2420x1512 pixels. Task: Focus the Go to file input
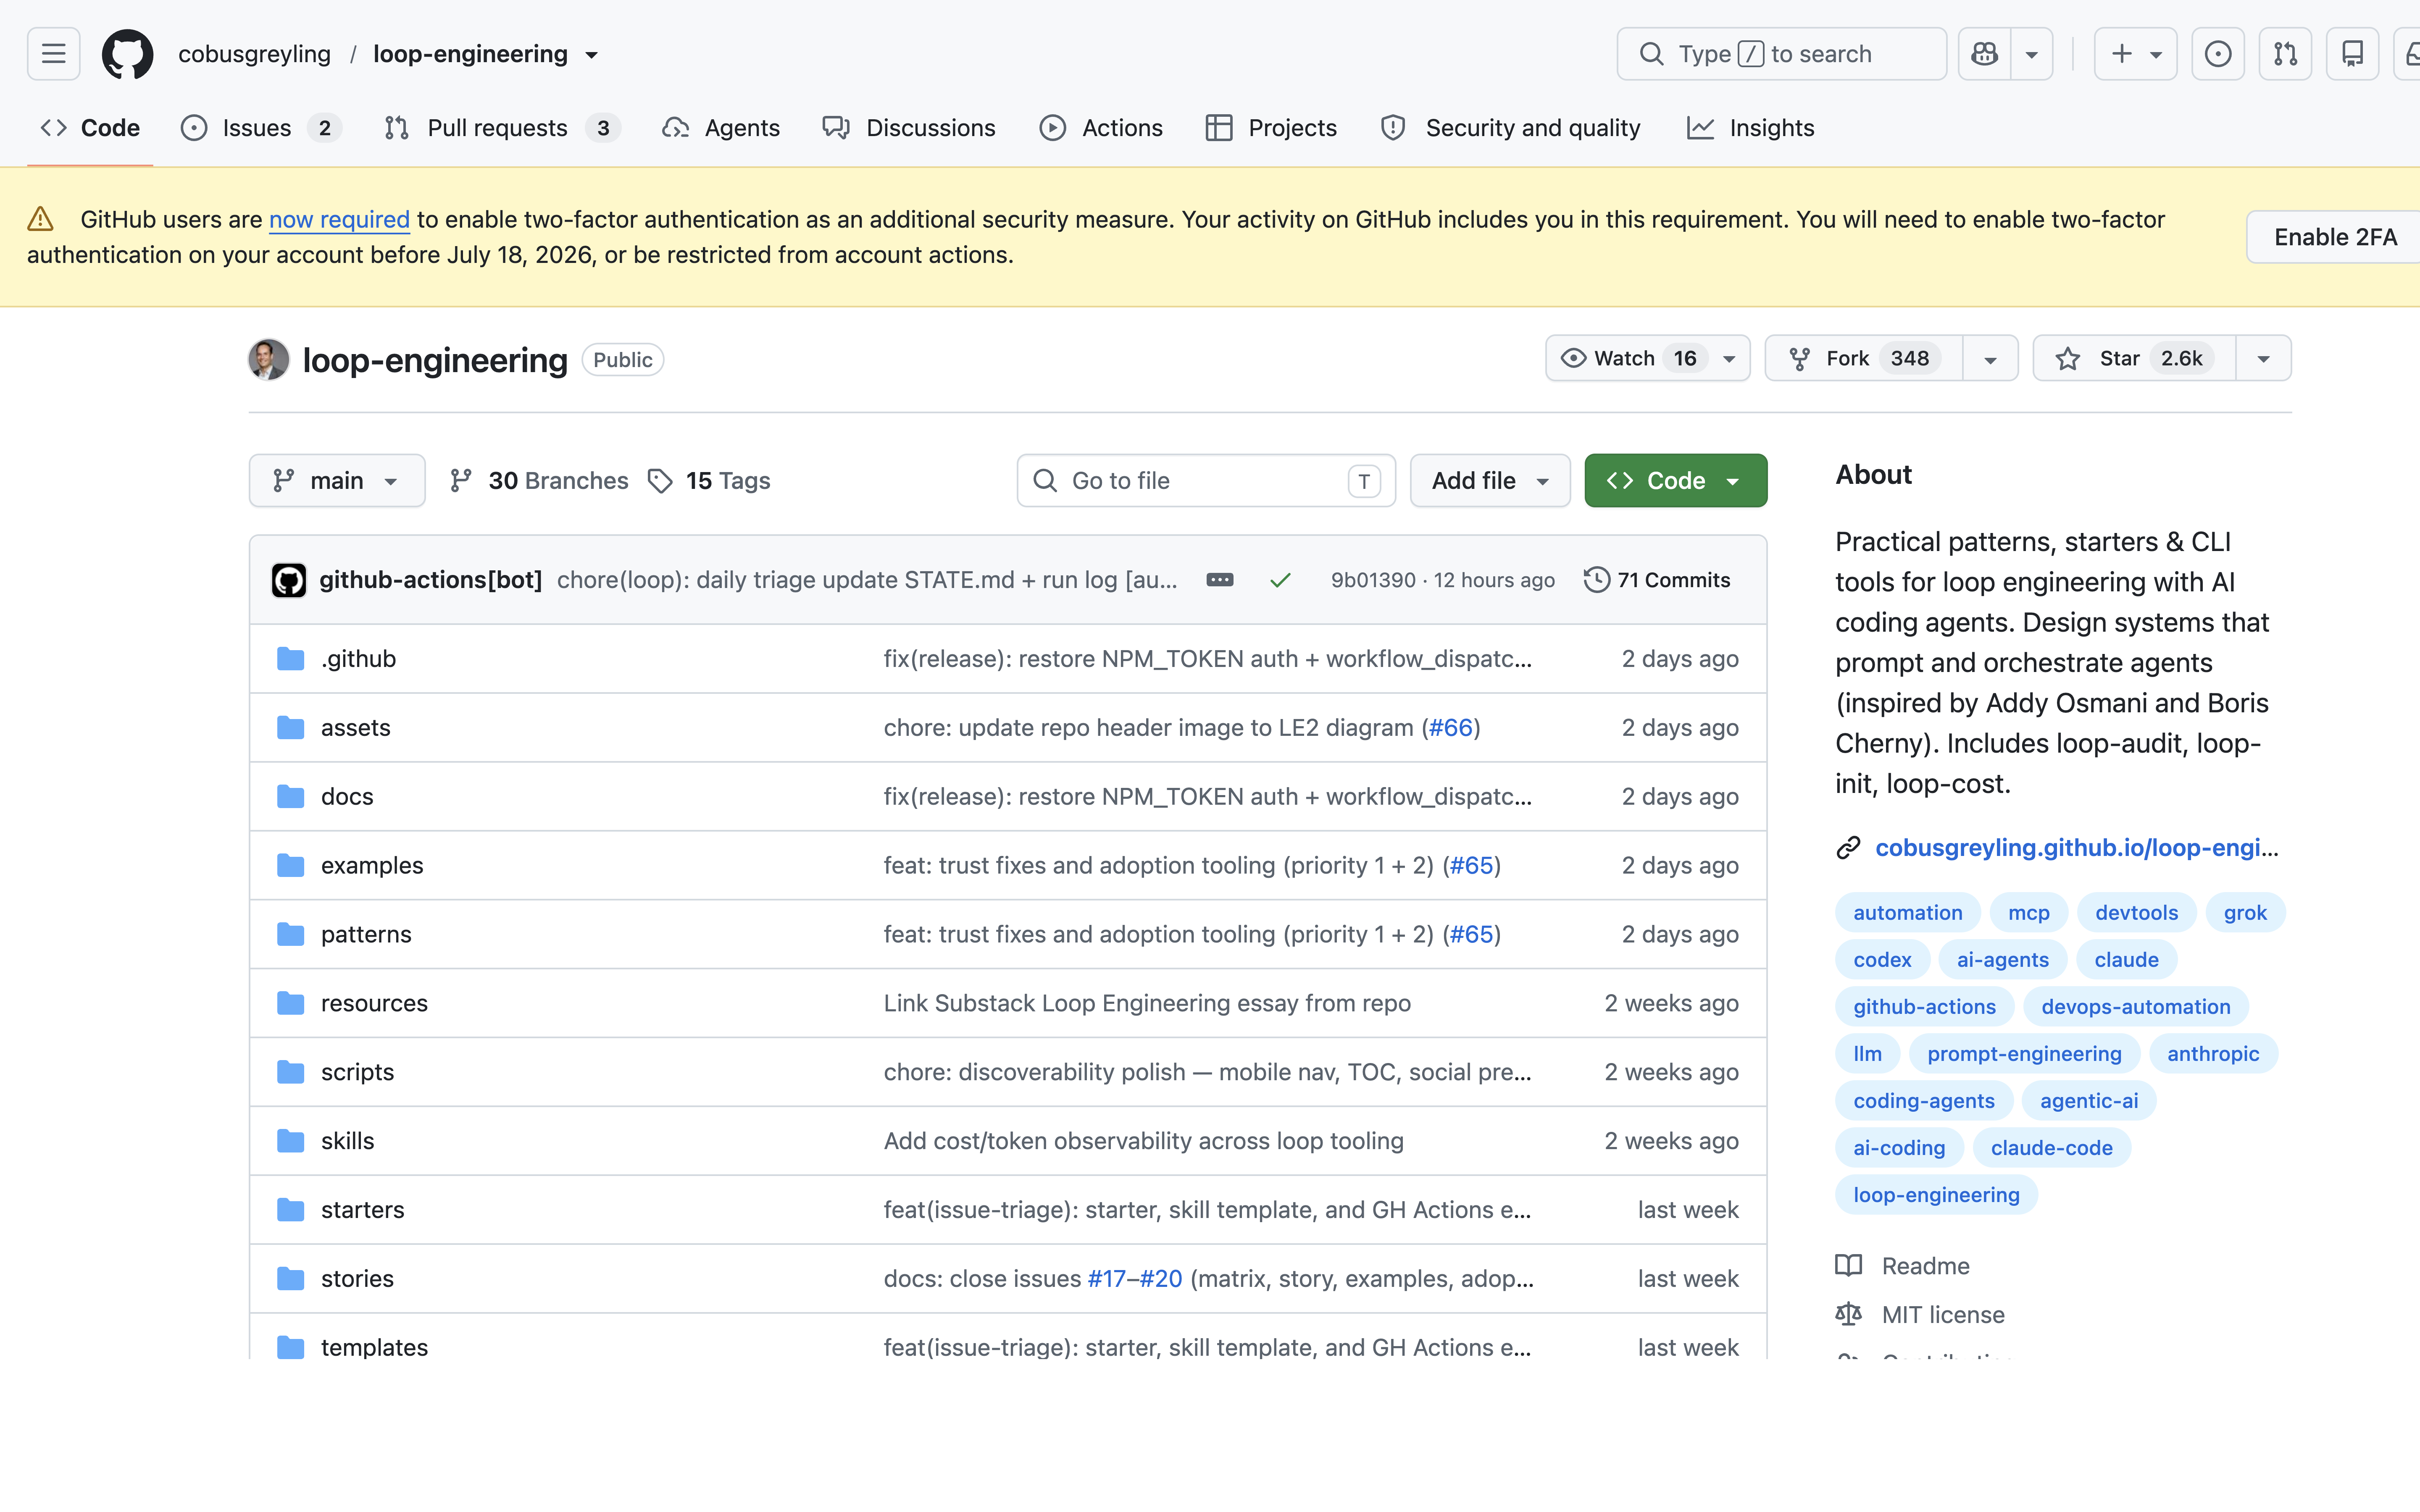click(1206, 481)
